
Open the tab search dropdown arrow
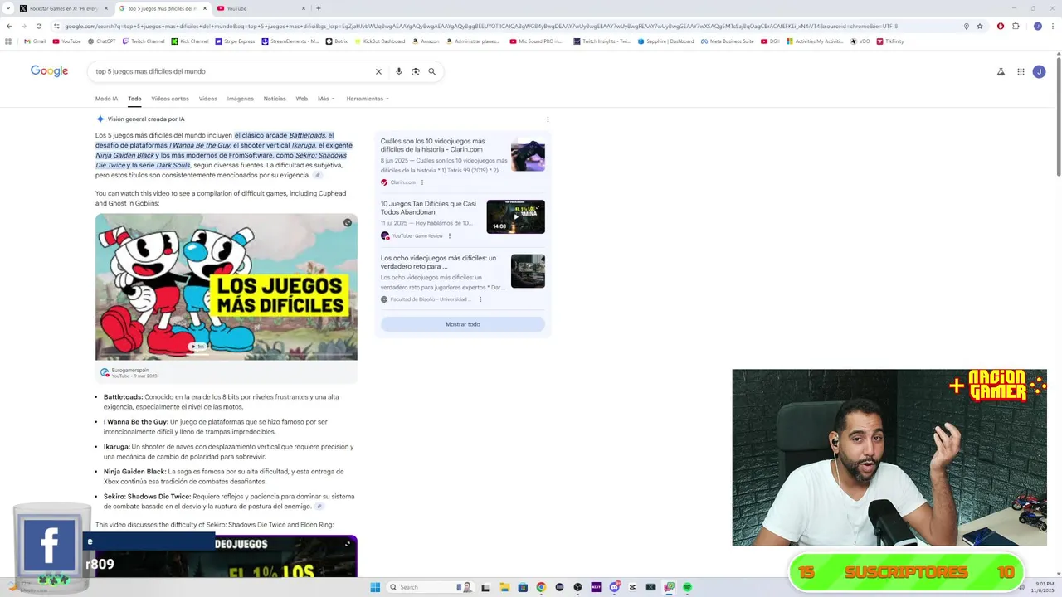pos(7,8)
